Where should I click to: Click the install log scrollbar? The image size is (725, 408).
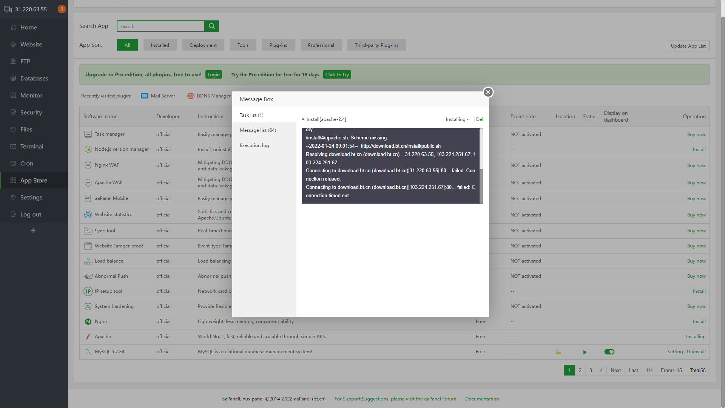click(481, 185)
